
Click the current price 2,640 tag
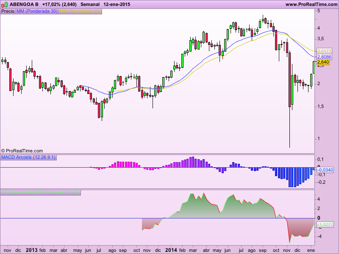323,62
